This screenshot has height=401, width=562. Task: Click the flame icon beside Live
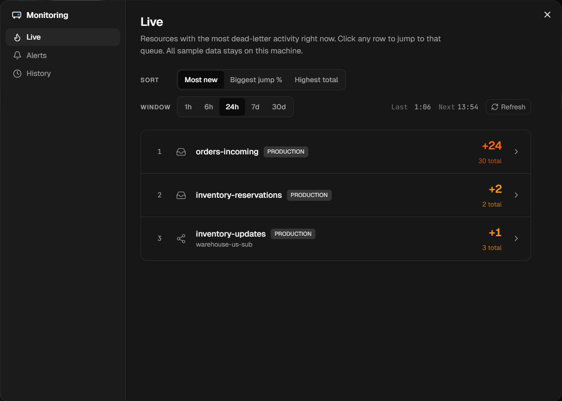coord(17,37)
